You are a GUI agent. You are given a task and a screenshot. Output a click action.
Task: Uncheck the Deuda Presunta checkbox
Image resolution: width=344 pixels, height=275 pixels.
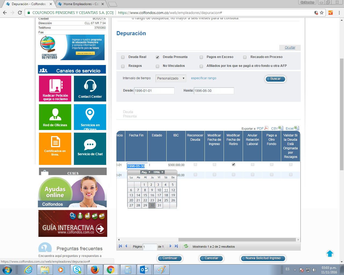coord(157,57)
